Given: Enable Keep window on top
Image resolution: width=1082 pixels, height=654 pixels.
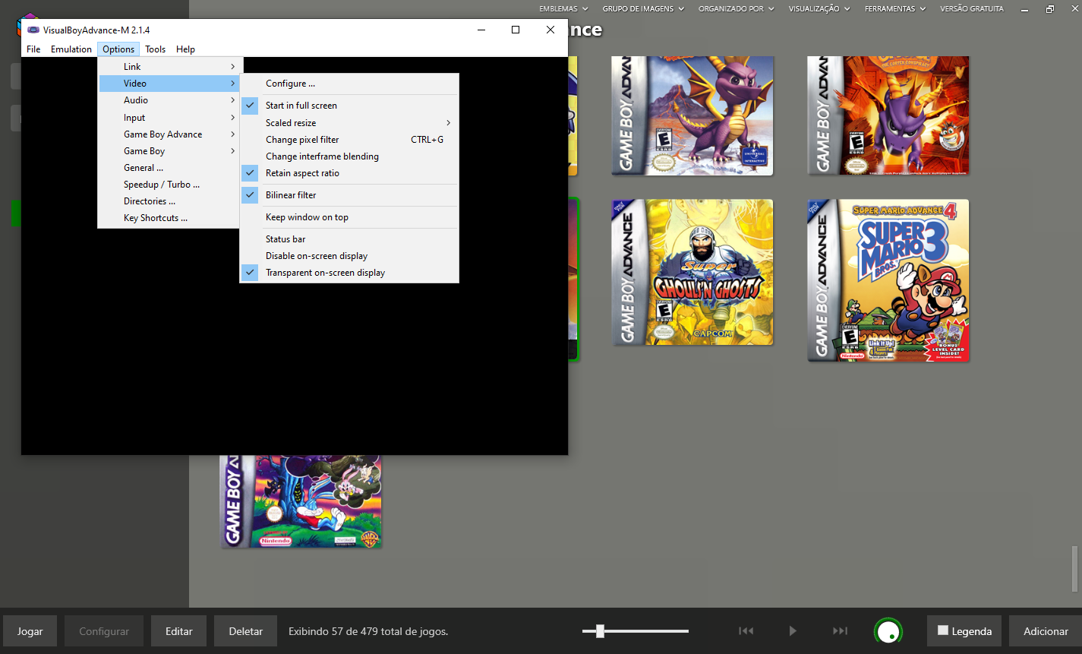Looking at the screenshot, I should [349, 217].
